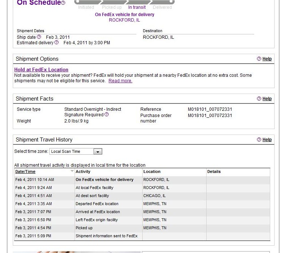Select the Picked up progress step
The height and width of the screenshot is (253, 283).
point(112,7)
